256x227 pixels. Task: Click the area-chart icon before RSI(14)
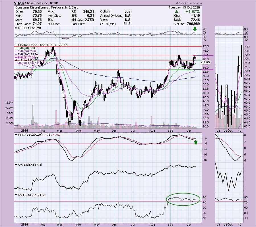16,28
